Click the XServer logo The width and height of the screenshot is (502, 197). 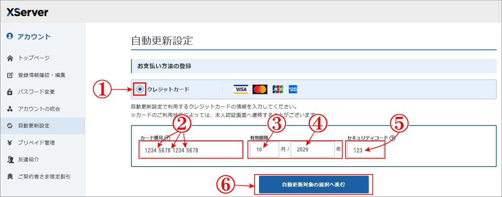pos(27,13)
